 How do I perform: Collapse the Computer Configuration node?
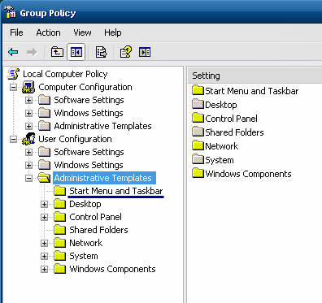(13, 87)
